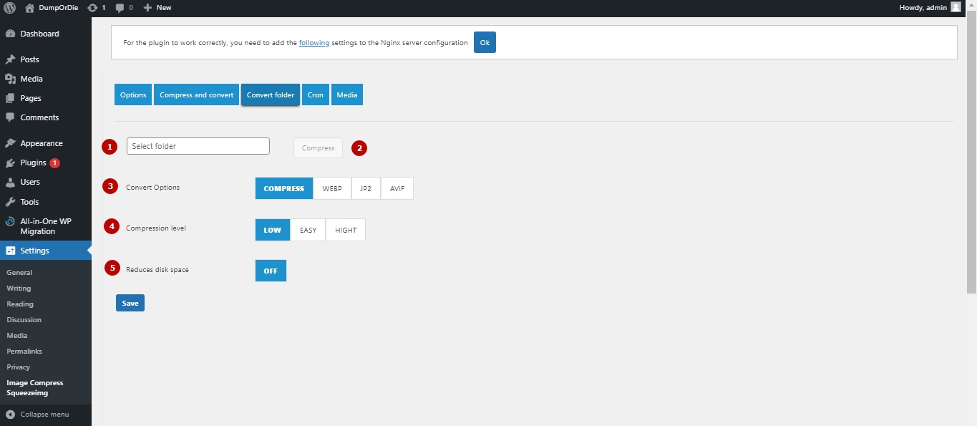977x426 pixels.
Task: Open the DumpOrDie site home icon
Action: 29,8
